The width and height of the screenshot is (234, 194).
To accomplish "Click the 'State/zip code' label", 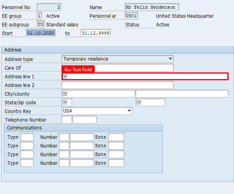I will coord(20,103).
